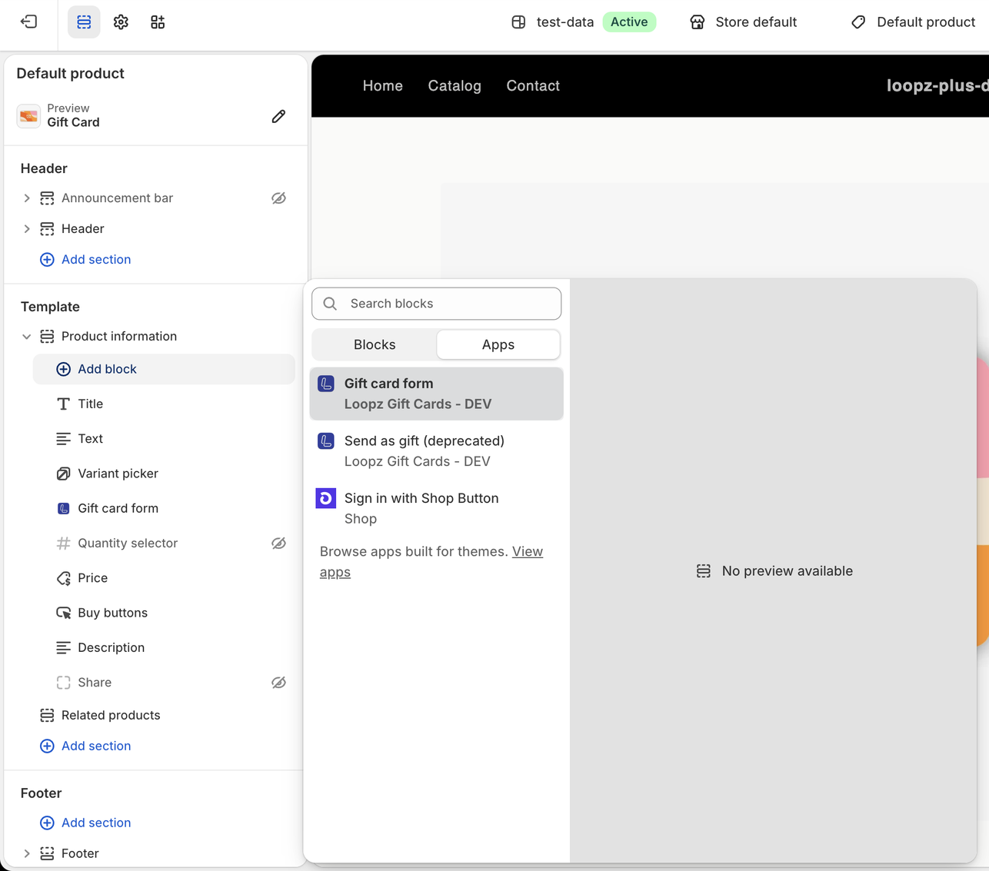Open theme settings gear icon

[121, 22]
